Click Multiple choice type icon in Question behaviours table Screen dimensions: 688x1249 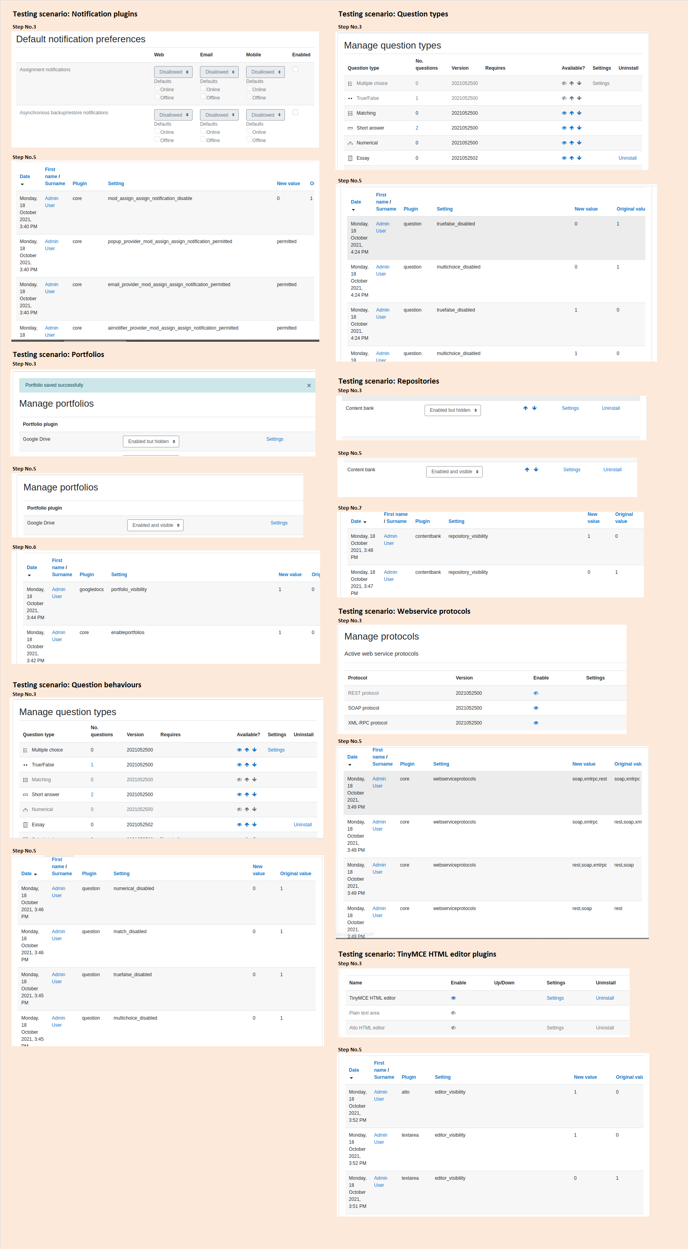coord(25,750)
